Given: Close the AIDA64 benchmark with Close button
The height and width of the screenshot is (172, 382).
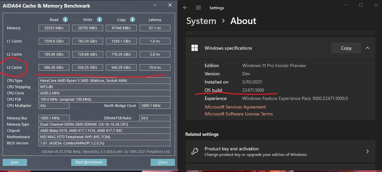Looking at the screenshot, I should point(163,162).
